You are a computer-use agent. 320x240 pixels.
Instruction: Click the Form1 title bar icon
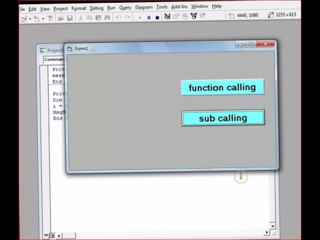70,49
